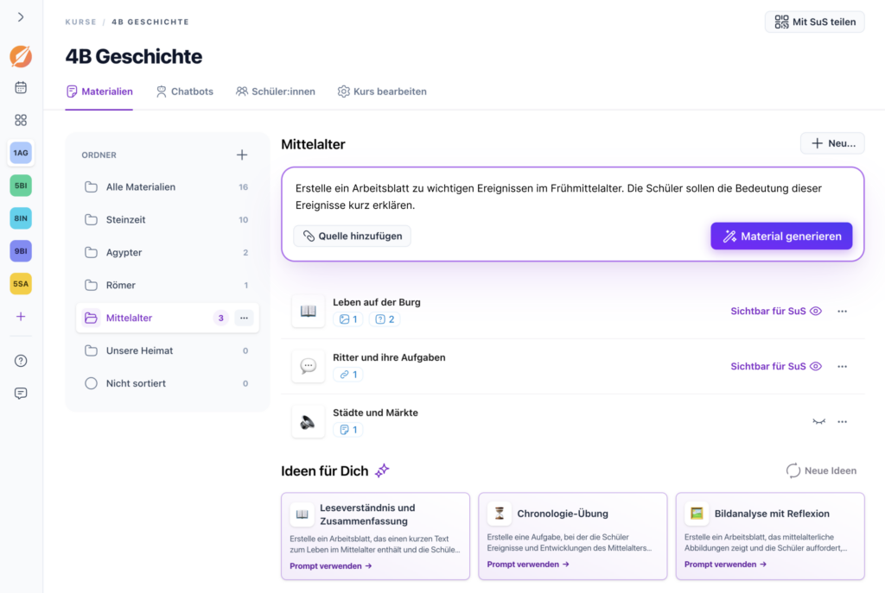
Task: Open options menu for Städte und Märkte
Action: (x=842, y=421)
